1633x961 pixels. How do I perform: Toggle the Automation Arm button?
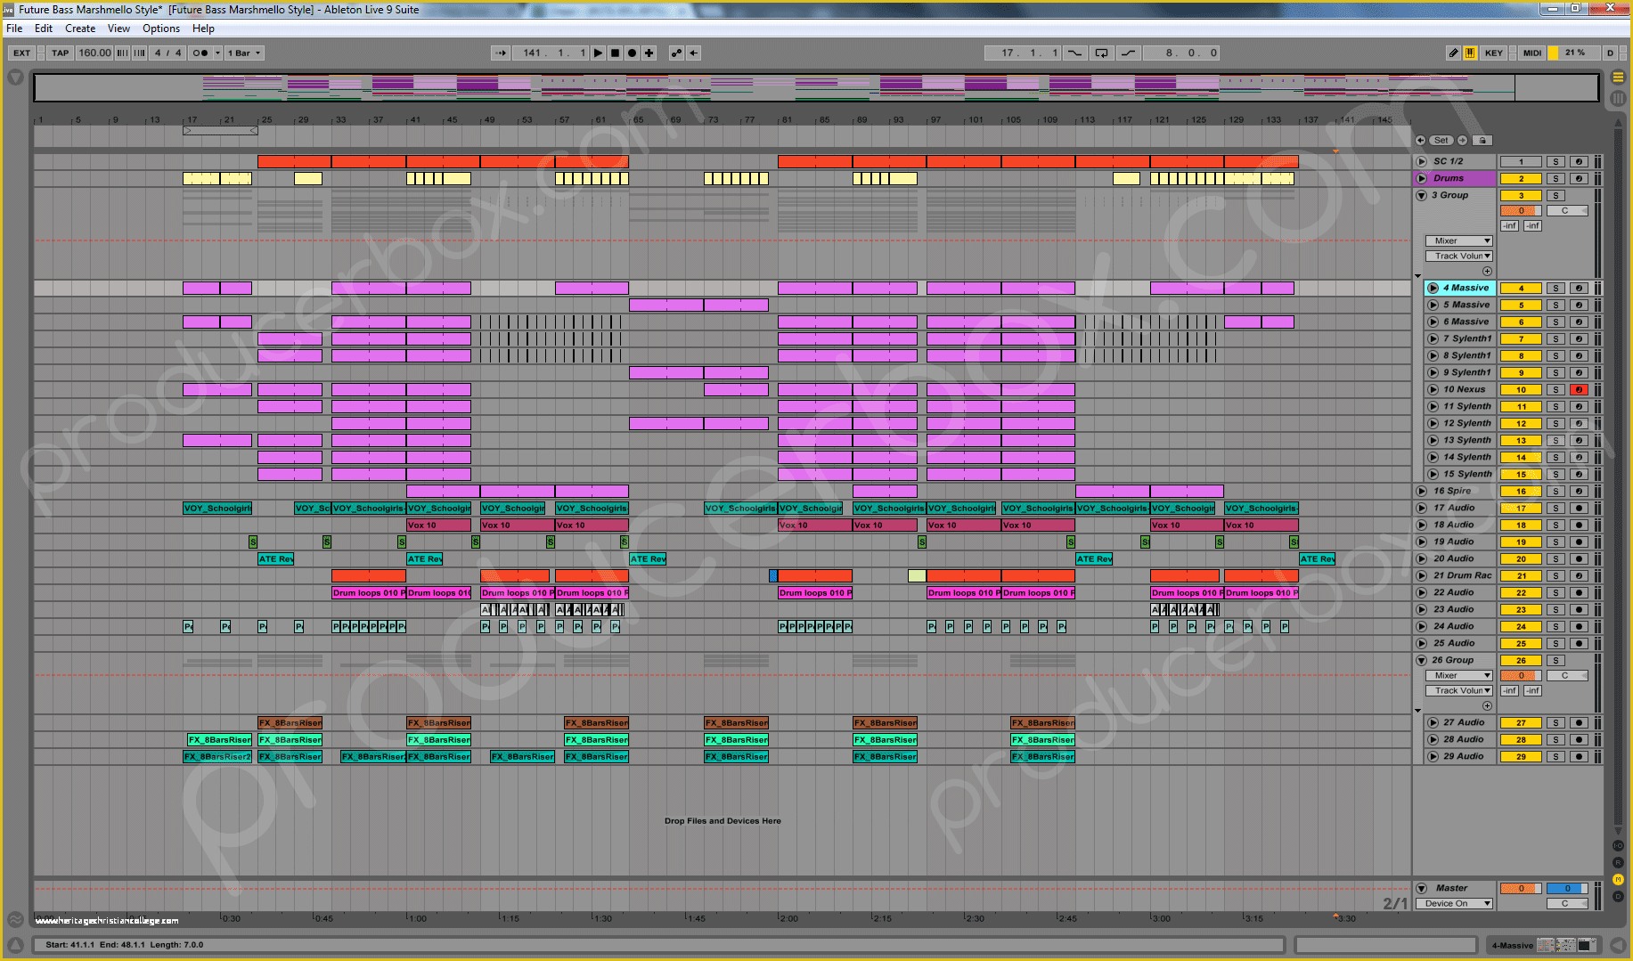(676, 53)
